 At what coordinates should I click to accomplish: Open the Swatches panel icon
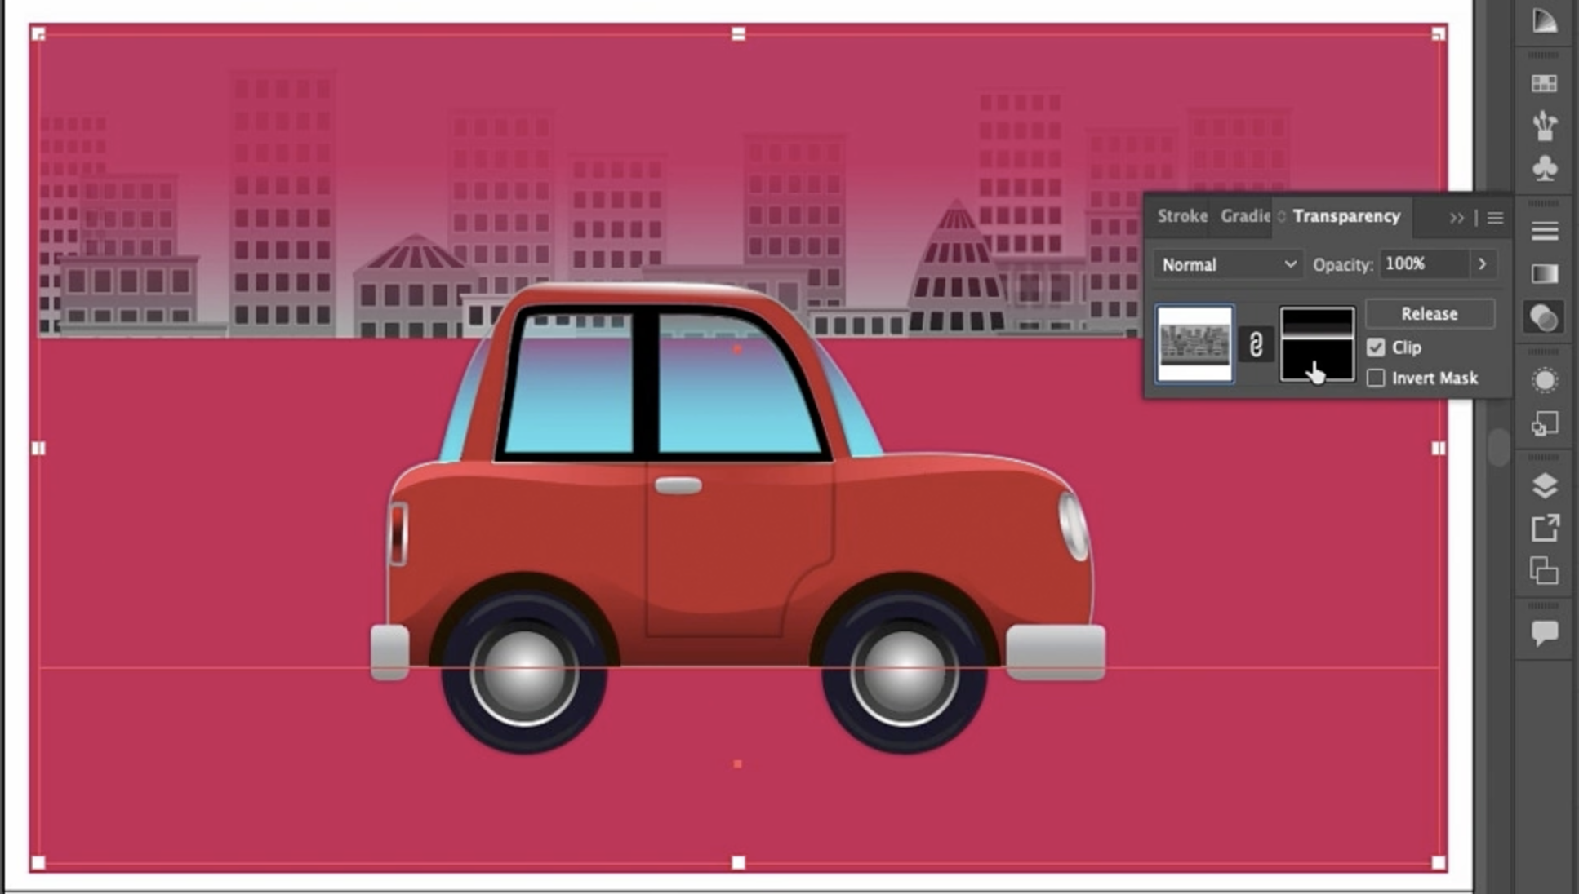click(x=1543, y=83)
